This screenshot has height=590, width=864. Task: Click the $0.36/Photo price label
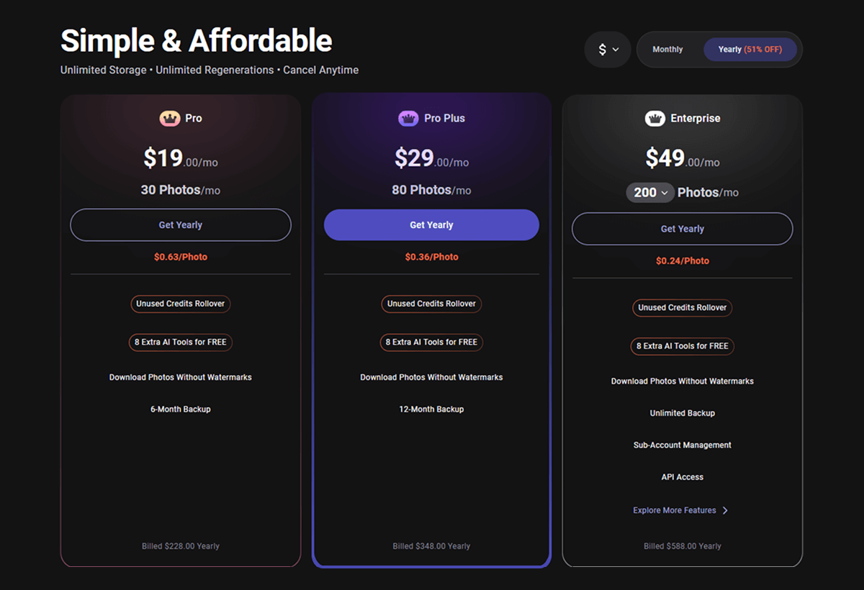(431, 257)
